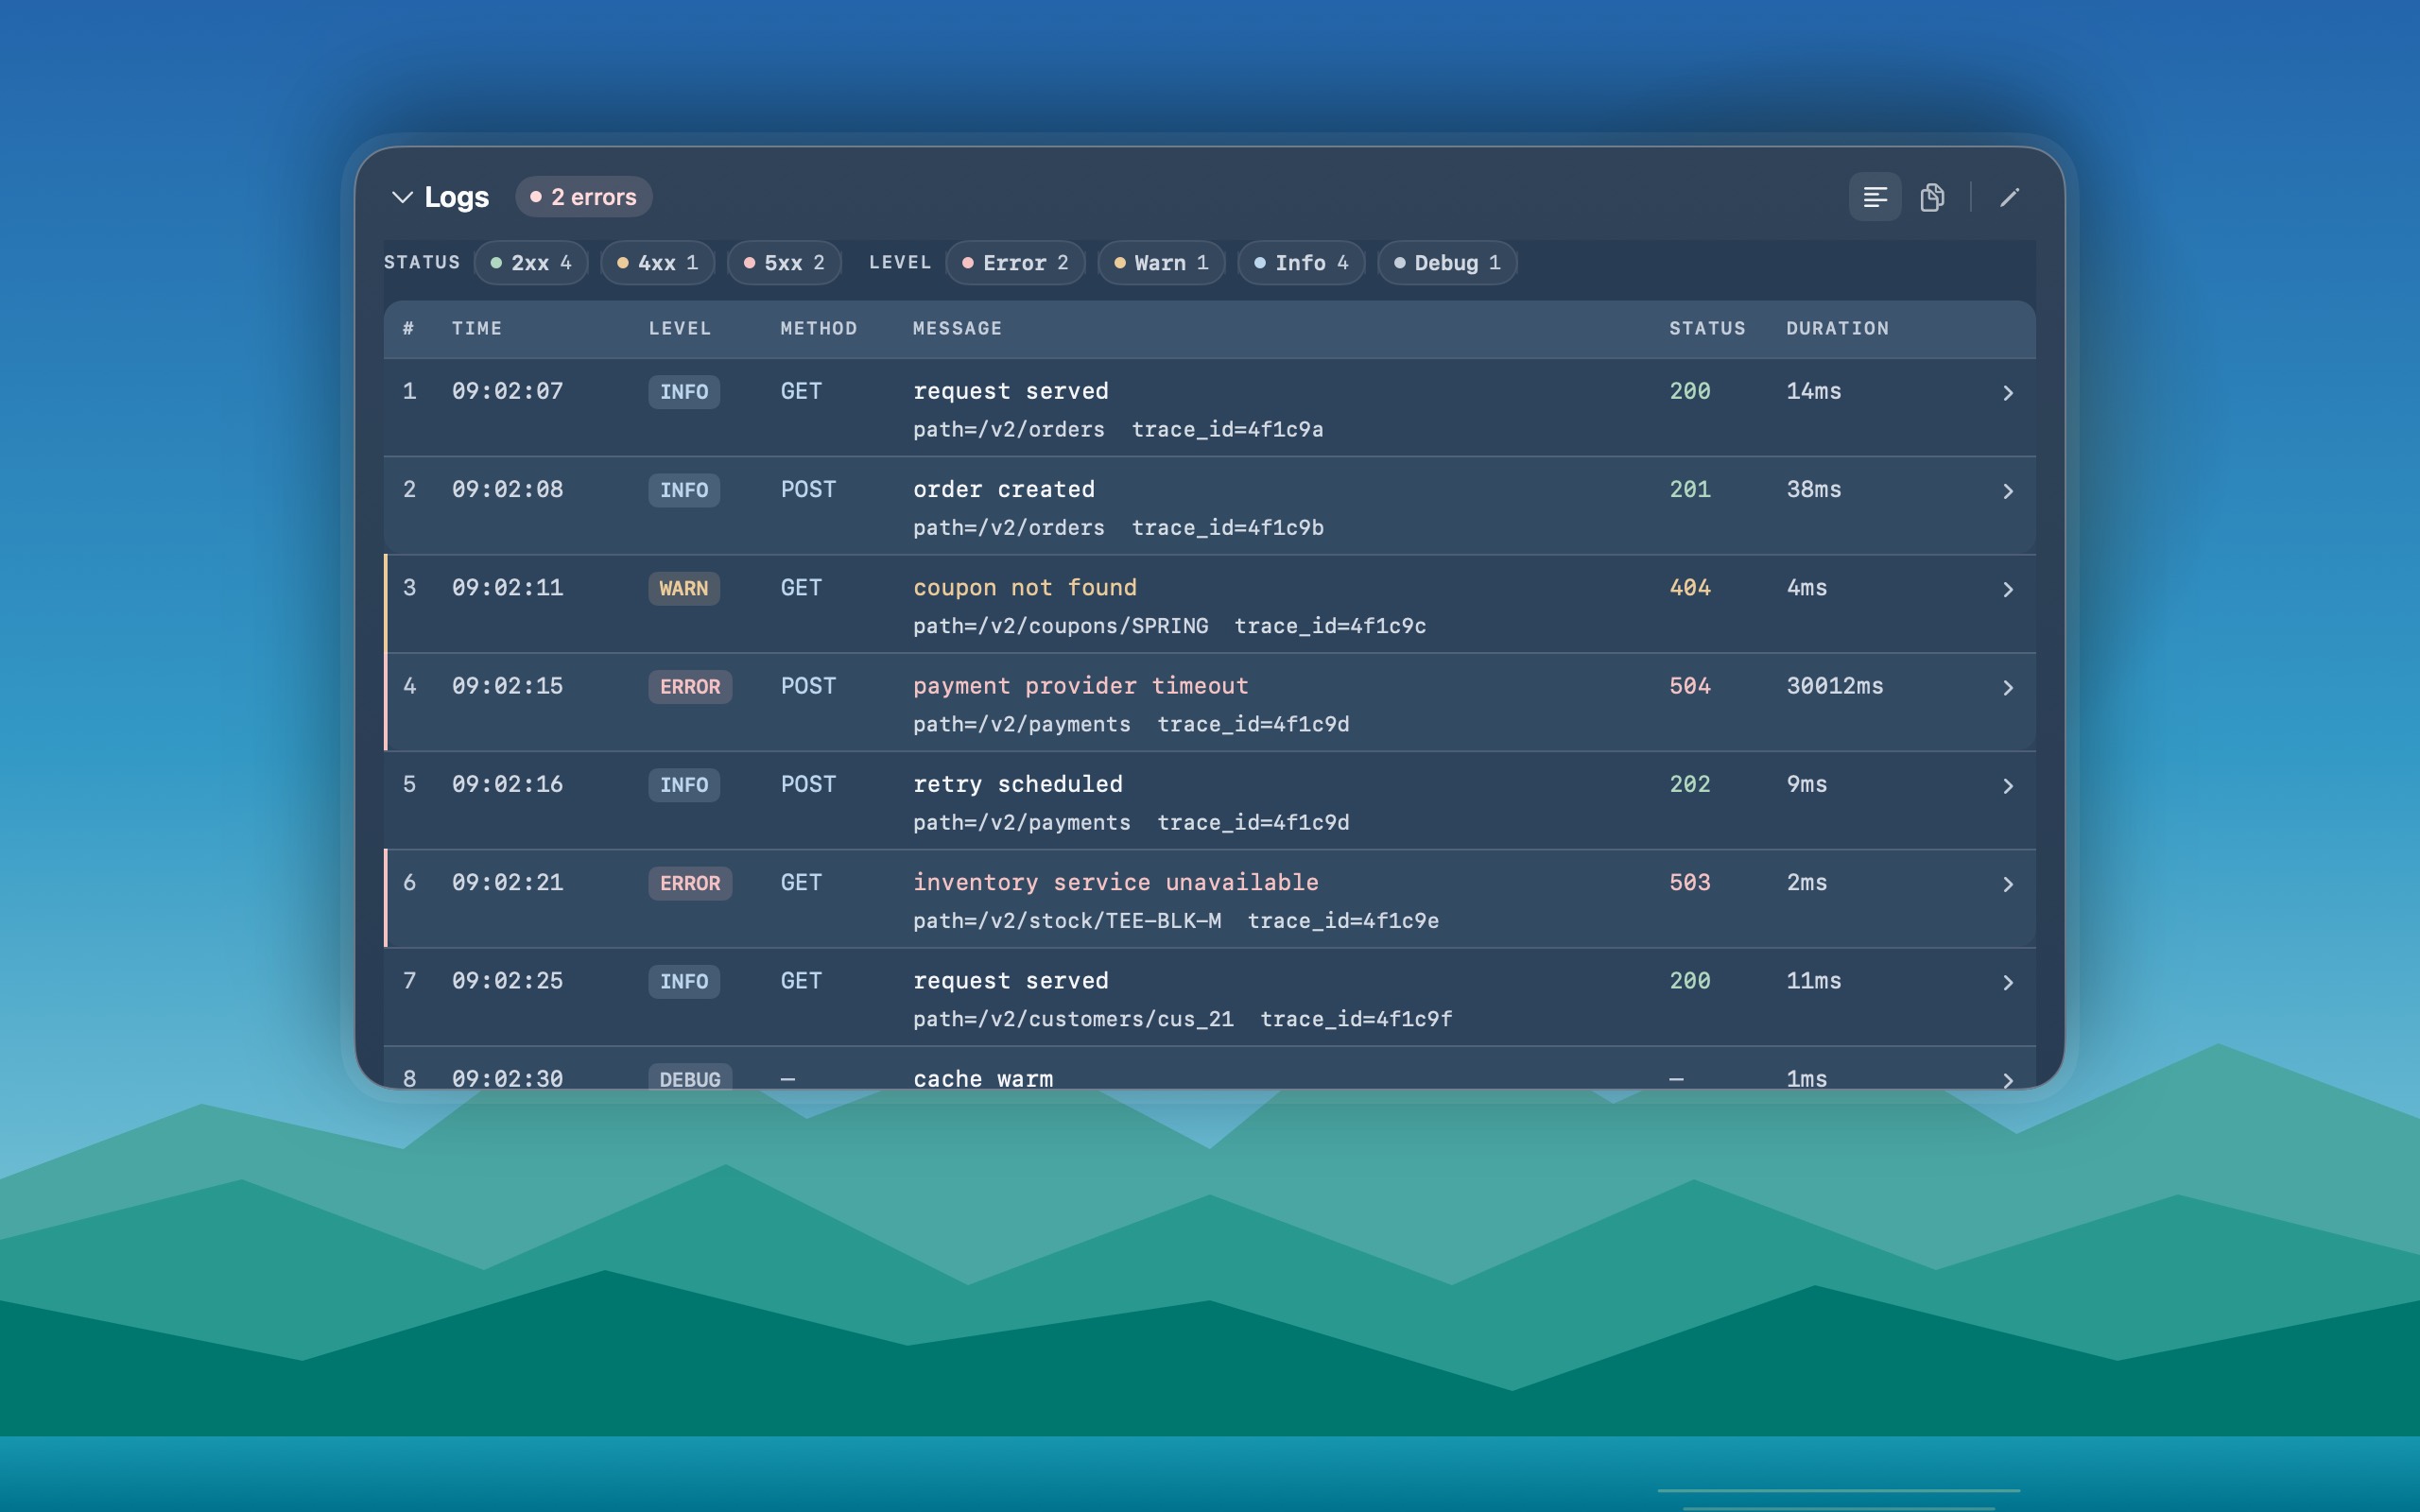The image size is (2420, 1512).
Task: Click the ERROR badge at 09:02:15
Action: pos(690,686)
